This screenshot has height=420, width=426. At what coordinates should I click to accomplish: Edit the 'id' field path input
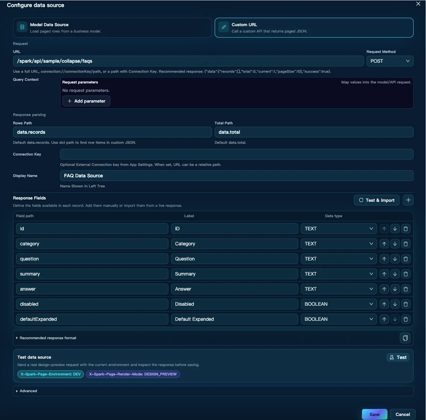tap(92, 229)
